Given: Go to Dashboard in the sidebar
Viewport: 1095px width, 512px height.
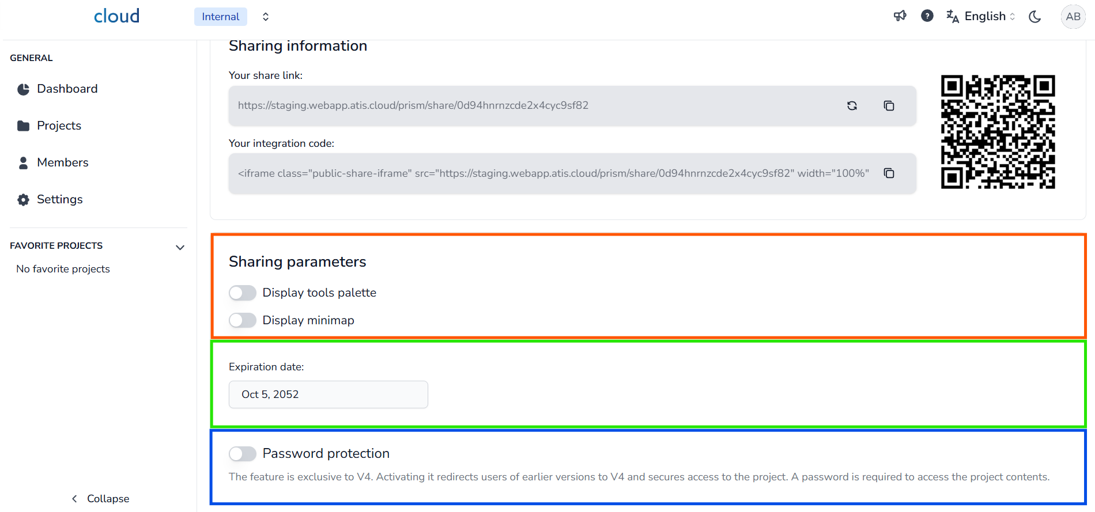Looking at the screenshot, I should coord(67,89).
